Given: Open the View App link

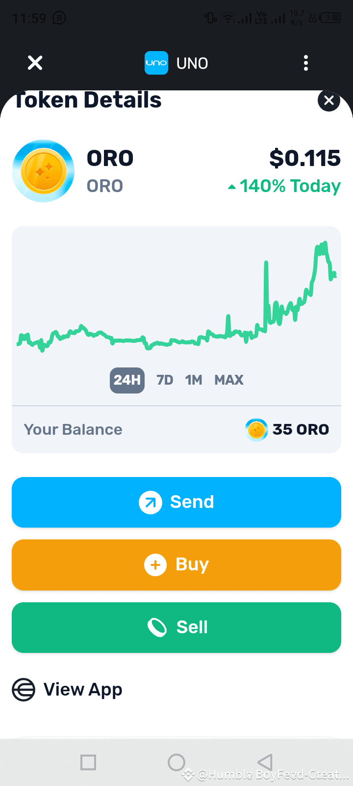Looking at the screenshot, I should [x=83, y=689].
